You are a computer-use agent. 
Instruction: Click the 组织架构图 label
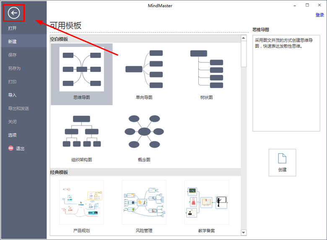[82, 160]
